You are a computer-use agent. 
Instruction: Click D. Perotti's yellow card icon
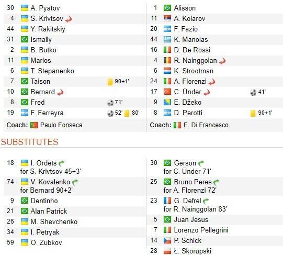click(253, 113)
